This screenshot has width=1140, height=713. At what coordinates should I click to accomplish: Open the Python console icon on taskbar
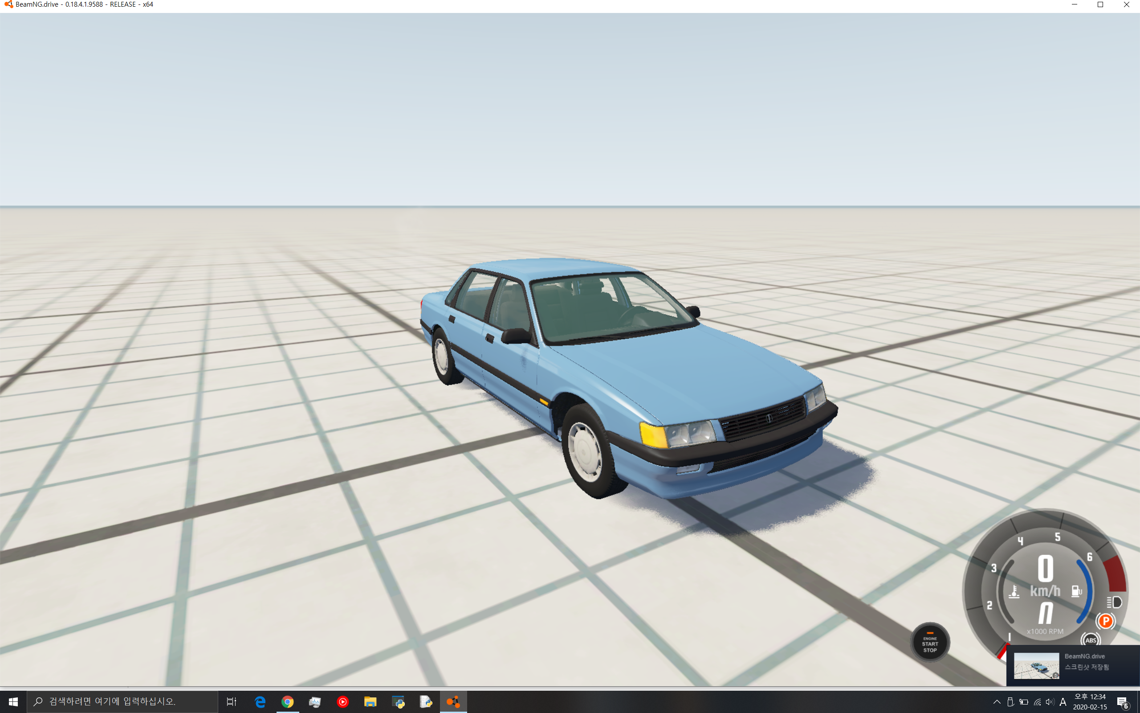click(398, 702)
